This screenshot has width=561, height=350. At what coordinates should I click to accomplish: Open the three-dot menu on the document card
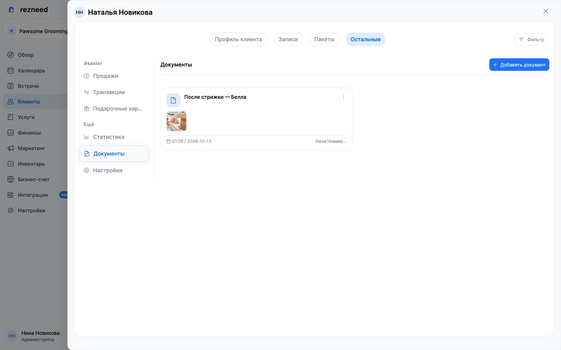343,97
